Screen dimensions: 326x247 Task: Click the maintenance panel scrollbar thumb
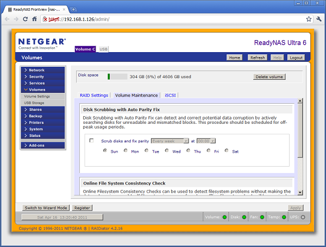coord(300,131)
